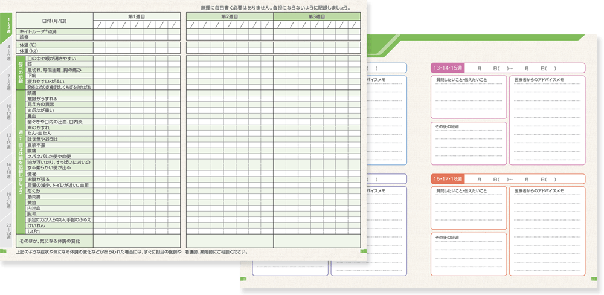Click the 便秘 row label
Viewport: 604px width, 295px height.
59,174
